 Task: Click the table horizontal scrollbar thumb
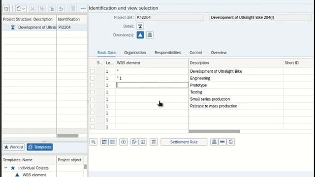[215, 131]
